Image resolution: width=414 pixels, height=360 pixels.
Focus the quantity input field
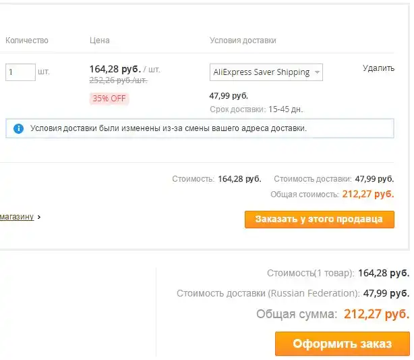[x=20, y=72]
